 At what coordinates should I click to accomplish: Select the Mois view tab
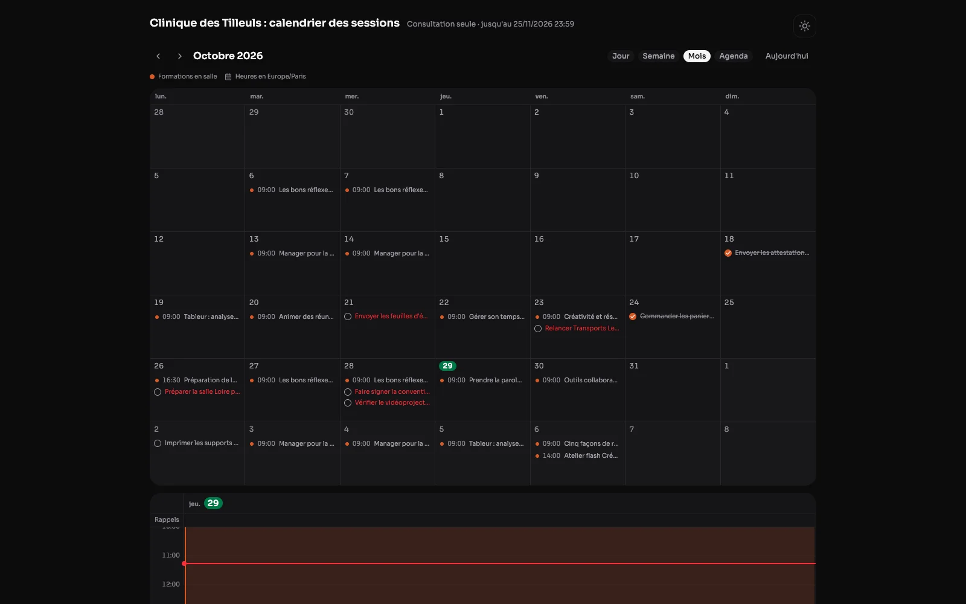coord(697,56)
